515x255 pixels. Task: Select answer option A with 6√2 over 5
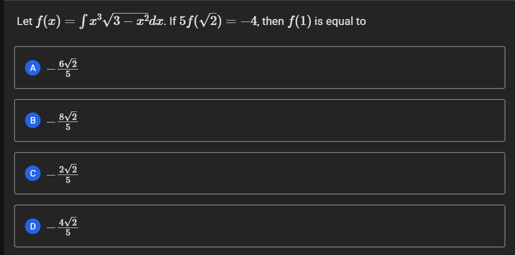click(259, 67)
